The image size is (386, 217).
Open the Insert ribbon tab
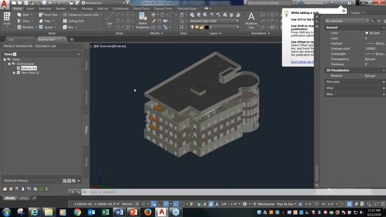point(30,8)
